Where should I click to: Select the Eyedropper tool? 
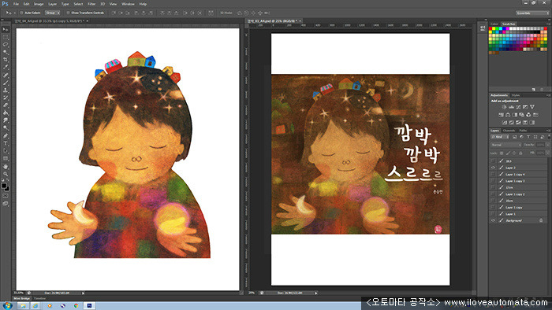[6, 67]
